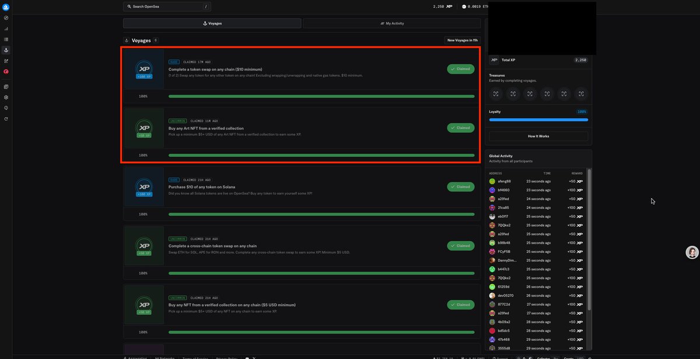
Task: Click the voyage title 'Purchase $10 of any token on Solana'
Action: pyautogui.click(x=202, y=187)
